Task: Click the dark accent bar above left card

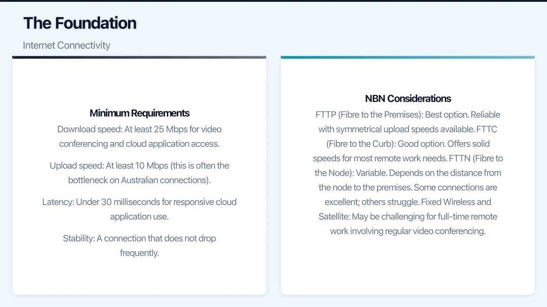Action: point(139,57)
